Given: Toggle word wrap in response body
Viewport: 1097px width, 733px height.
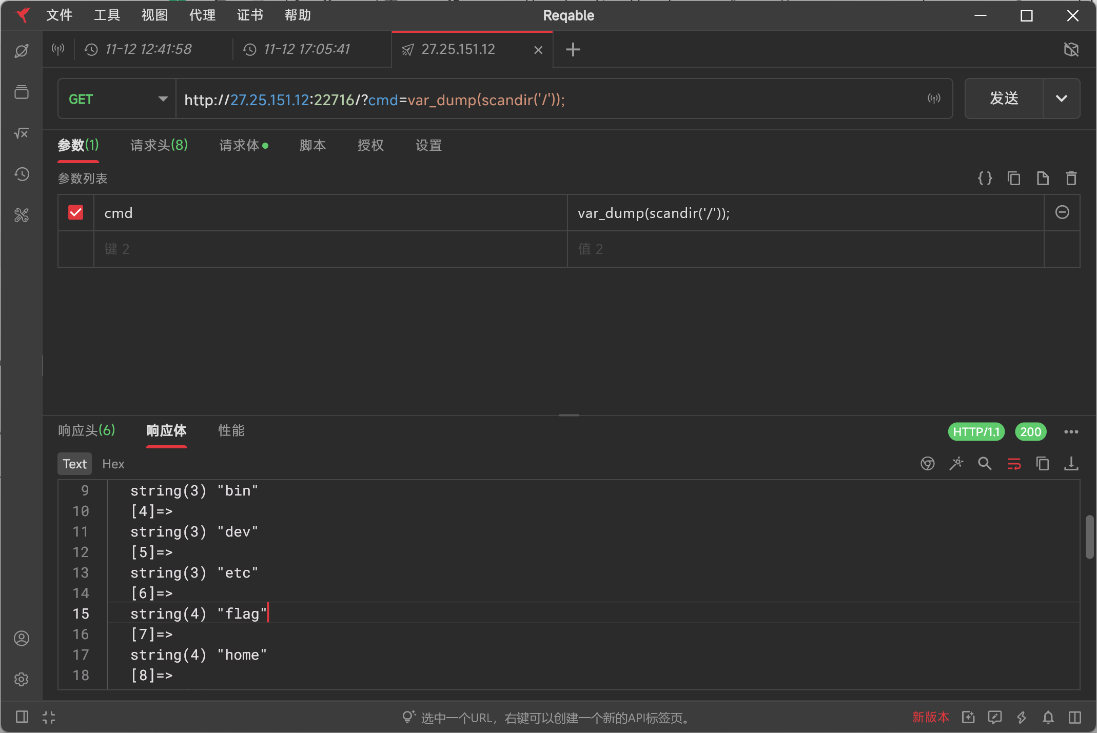Looking at the screenshot, I should coord(1014,464).
